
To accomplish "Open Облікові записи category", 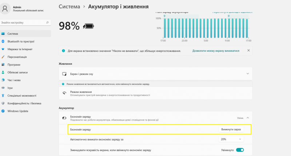I will click(25, 72).
